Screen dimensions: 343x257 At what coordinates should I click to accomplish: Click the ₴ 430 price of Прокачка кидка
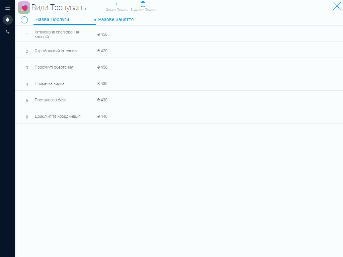click(x=102, y=83)
